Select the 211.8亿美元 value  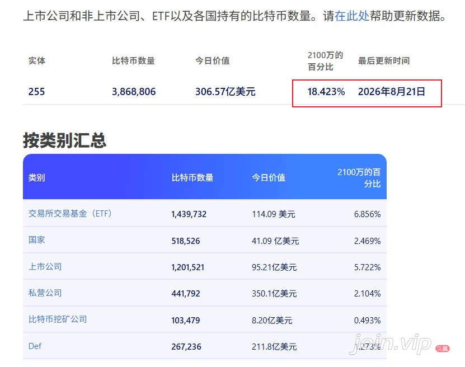(274, 346)
